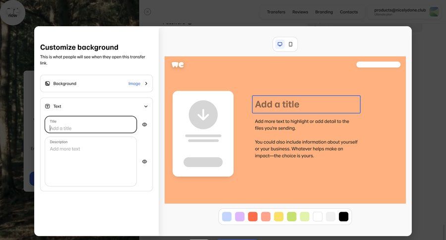Select the salmon pink color swatch
Screen dimensions: 446x240
(266, 217)
